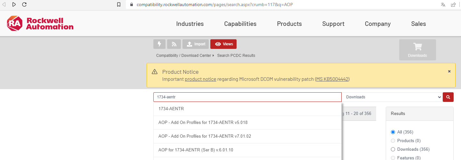Open the RSS feed button
The height and width of the screenshot is (160, 461).
(174, 44)
